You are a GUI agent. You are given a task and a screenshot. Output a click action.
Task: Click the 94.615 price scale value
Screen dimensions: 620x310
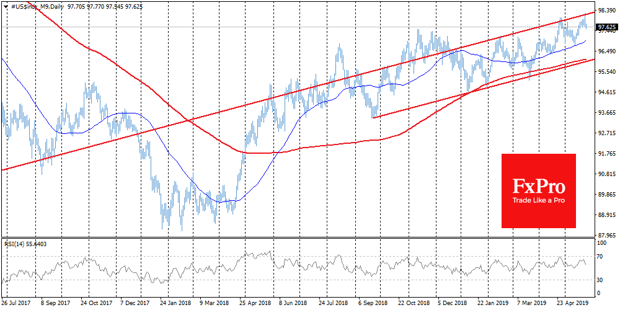point(606,92)
